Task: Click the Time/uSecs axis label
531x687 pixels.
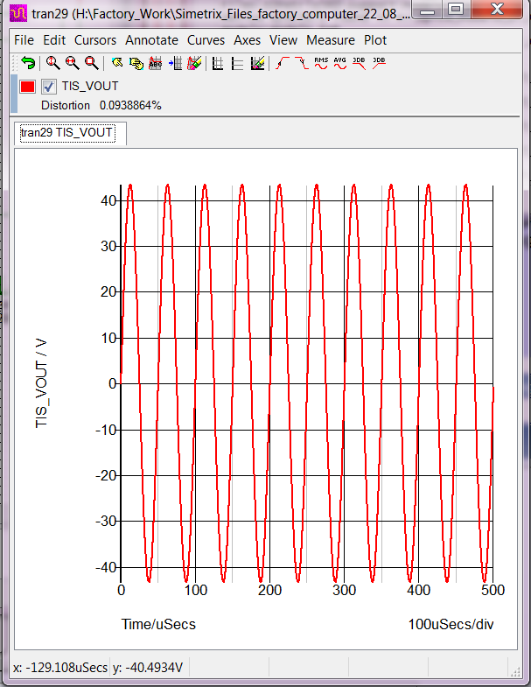Action: [x=158, y=624]
